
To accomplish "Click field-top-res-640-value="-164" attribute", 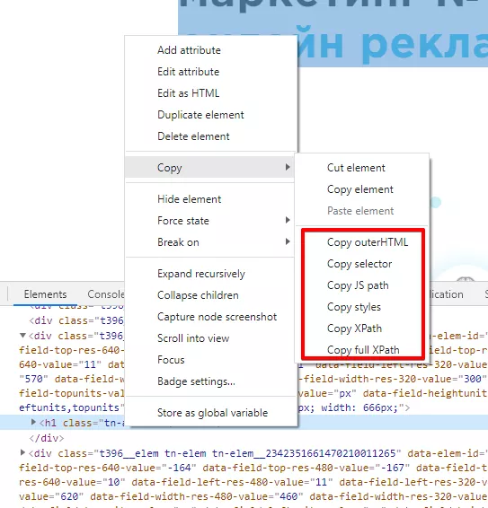I will click(x=108, y=468).
